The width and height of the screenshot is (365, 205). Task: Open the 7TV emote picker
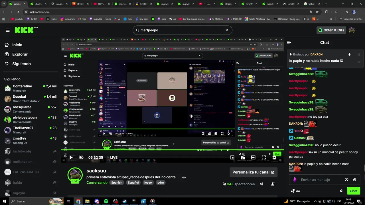click(x=347, y=180)
